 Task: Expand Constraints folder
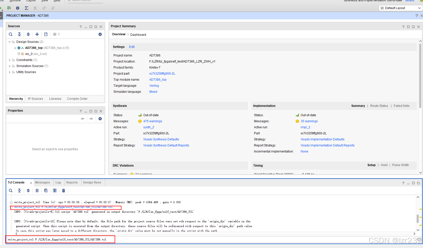pyautogui.click(x=10, y=60)
